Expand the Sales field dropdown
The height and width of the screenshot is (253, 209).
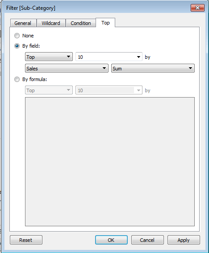click(x=67, y=69)
